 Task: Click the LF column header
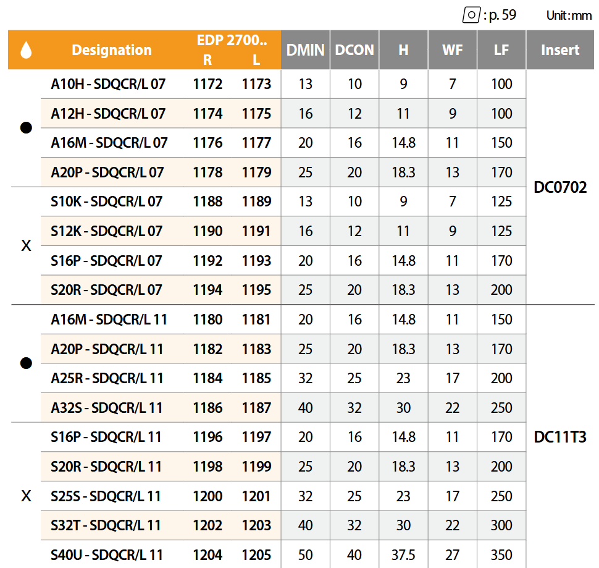pos(501,50)
